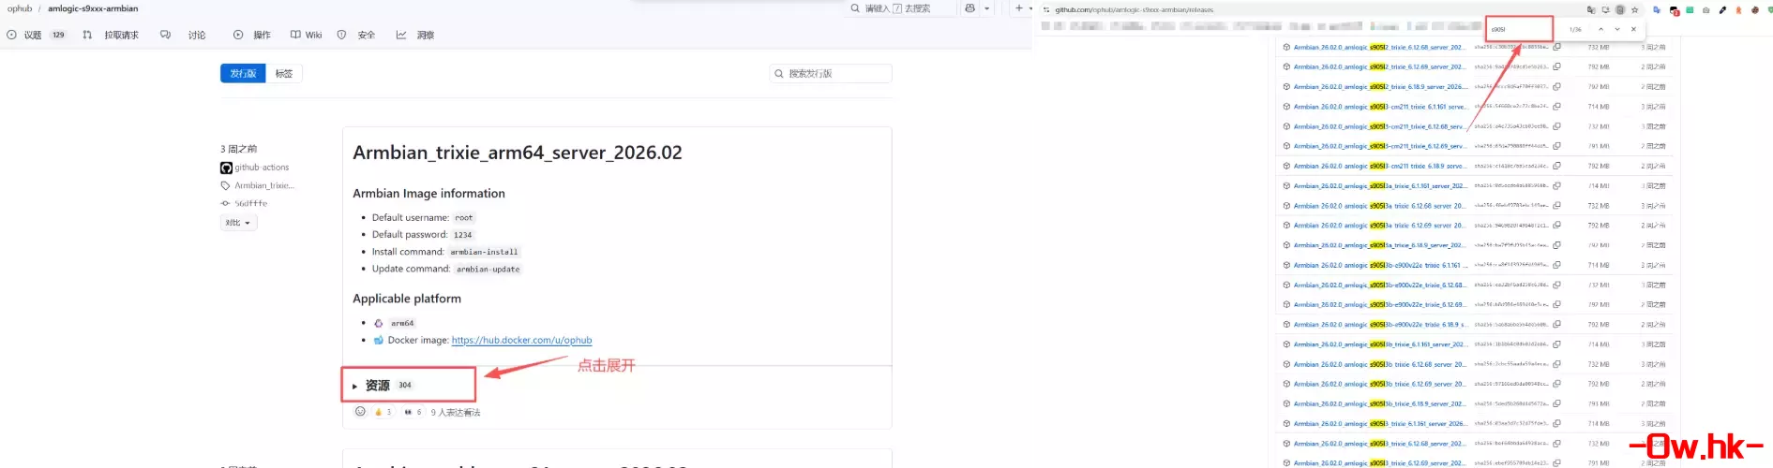Download s905l2_trixie_6.12.68 server image
Viewport: 1773px width, 468px height.
click(1378, 47)
